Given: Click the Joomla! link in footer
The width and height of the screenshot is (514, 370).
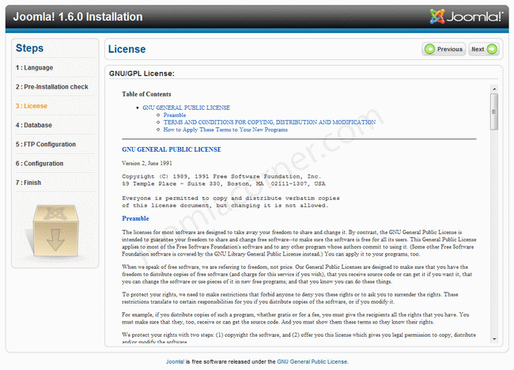Looking at the screenshot, I should coord(175,362).
